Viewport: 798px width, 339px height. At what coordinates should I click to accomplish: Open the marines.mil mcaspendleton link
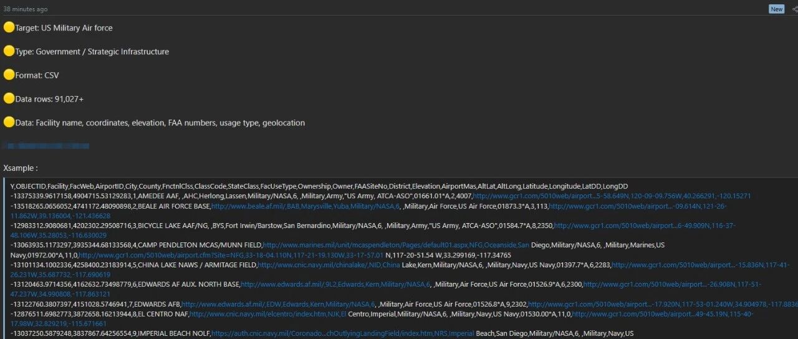tap(397, 246)
